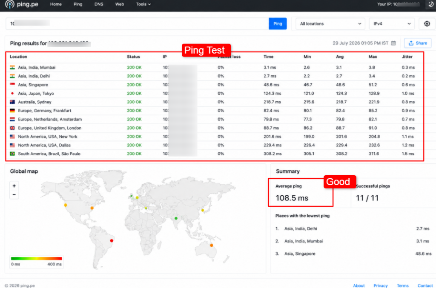Screen dimensions: 436x288
Task: Click the yellow Tokyo map marker
Action: point(202,210)
